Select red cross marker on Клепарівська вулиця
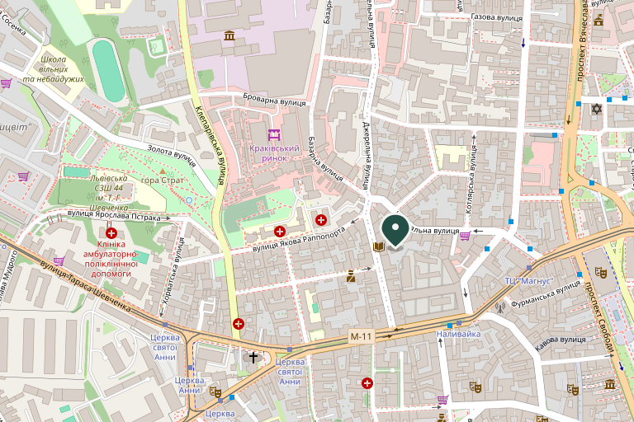The image size is (634, 422). click(238, 323)
